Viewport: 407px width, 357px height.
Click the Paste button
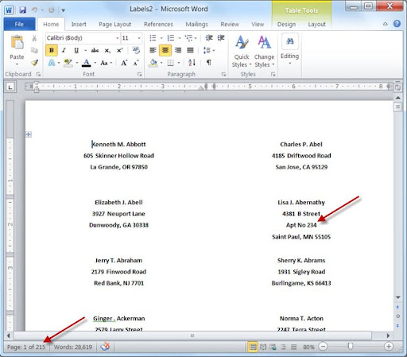[x=17, y=50]
